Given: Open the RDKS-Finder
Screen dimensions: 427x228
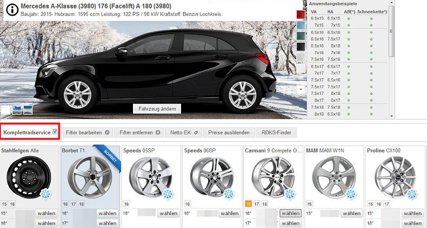Looking at the screenshot, I should 276,133.
